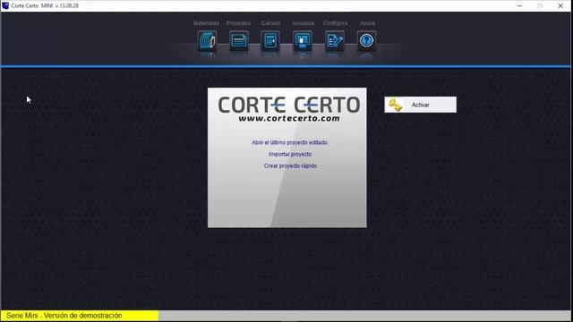Screen dimensions: 573x322
Task: Click the Ayuda menu label
Action: (368, 23)
